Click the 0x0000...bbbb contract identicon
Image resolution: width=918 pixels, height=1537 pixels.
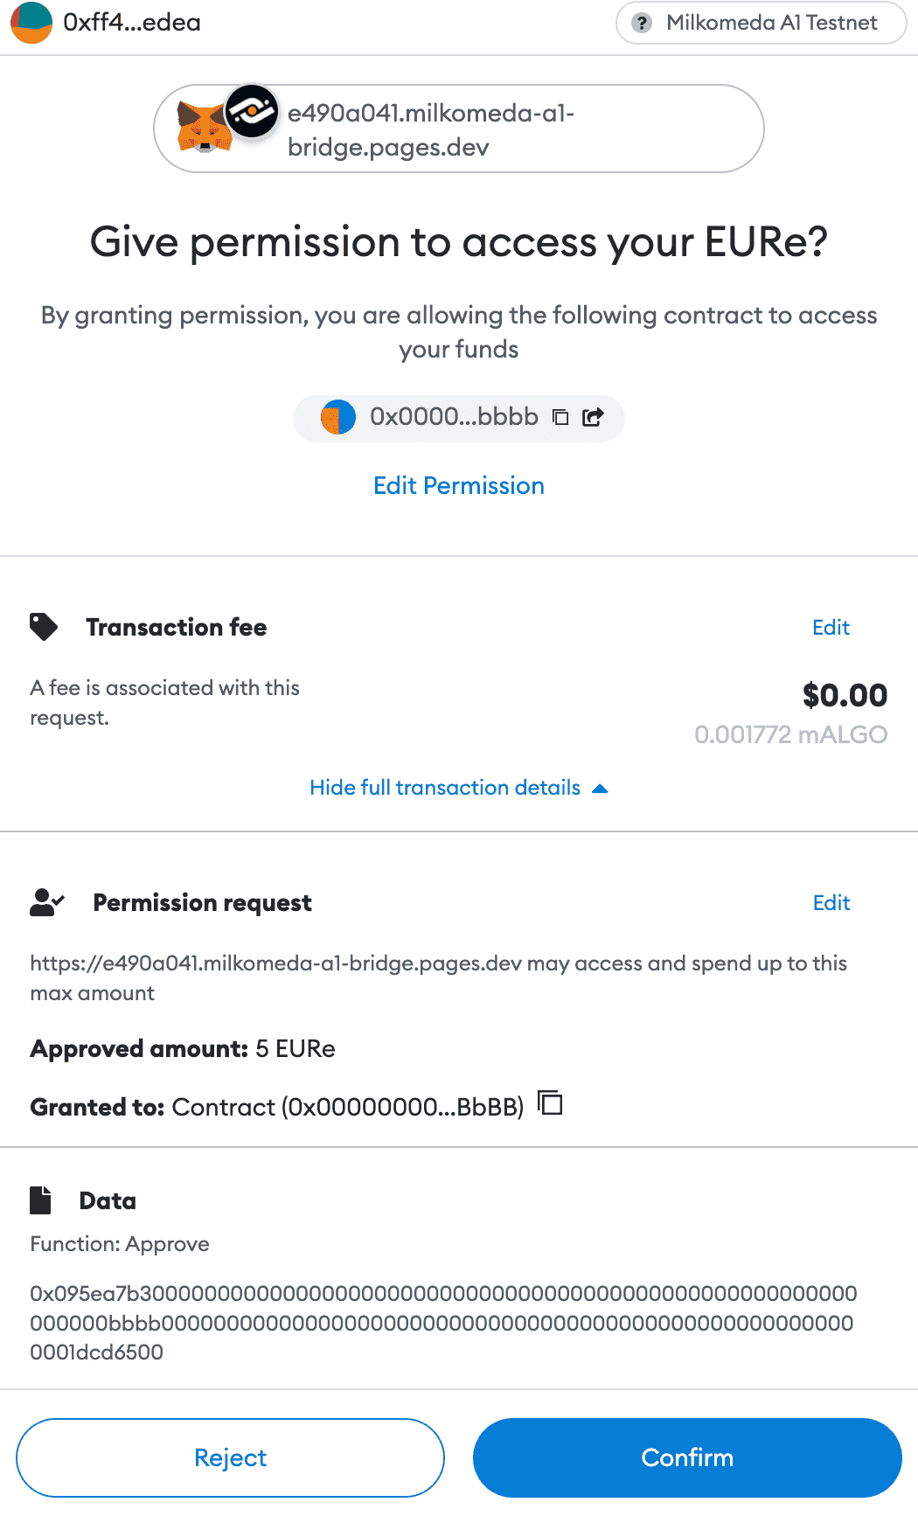(338, 417)
